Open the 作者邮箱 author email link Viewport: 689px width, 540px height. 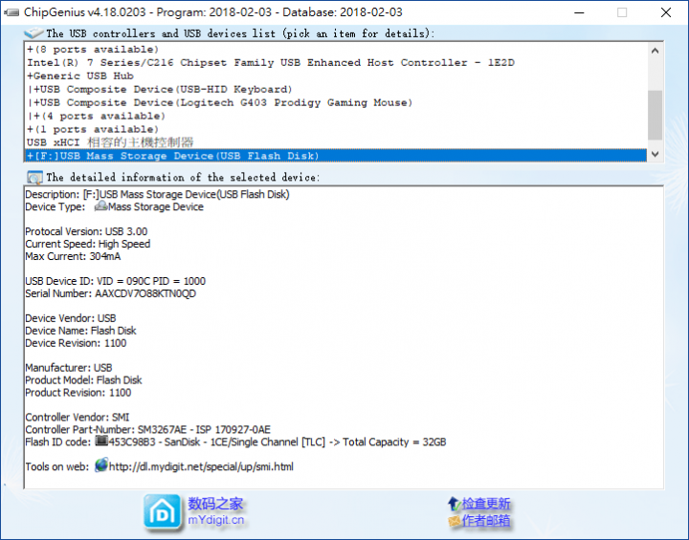coord(486,521)
